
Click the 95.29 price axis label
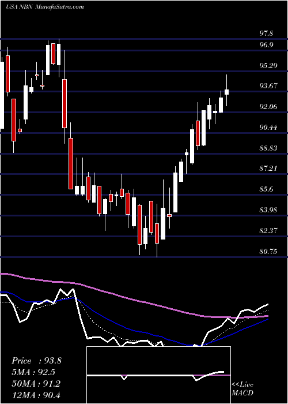[x=268, y=66]
